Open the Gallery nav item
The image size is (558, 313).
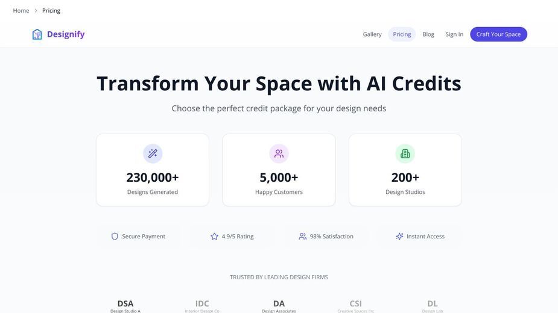click(372, 34)
